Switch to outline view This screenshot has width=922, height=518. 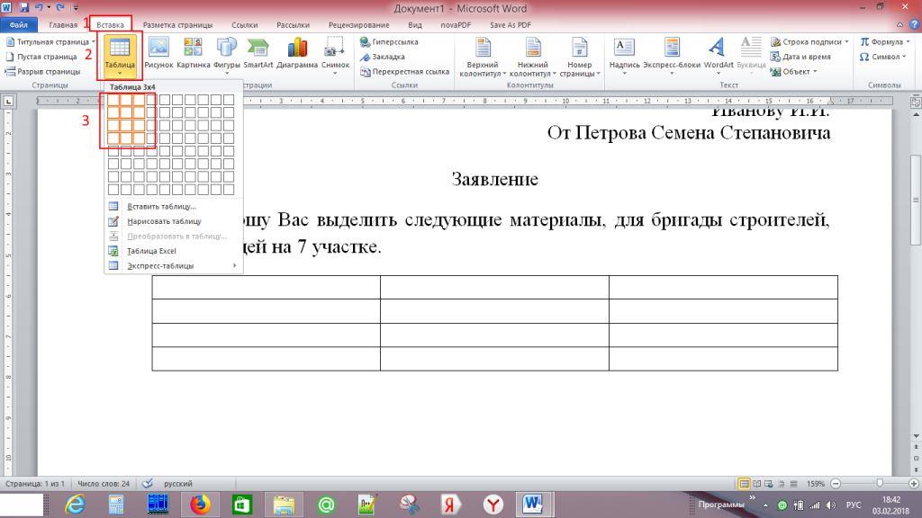click(x=781, y=484)
